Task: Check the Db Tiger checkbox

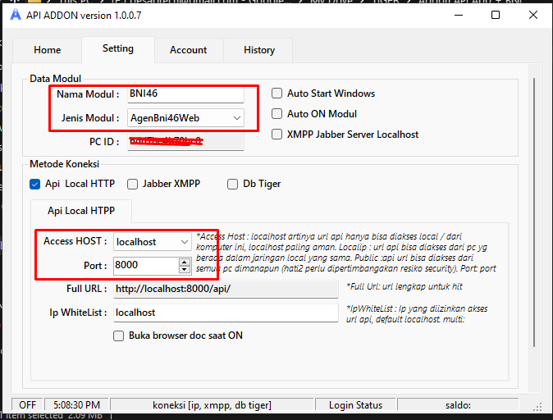Action: point(233,184)
